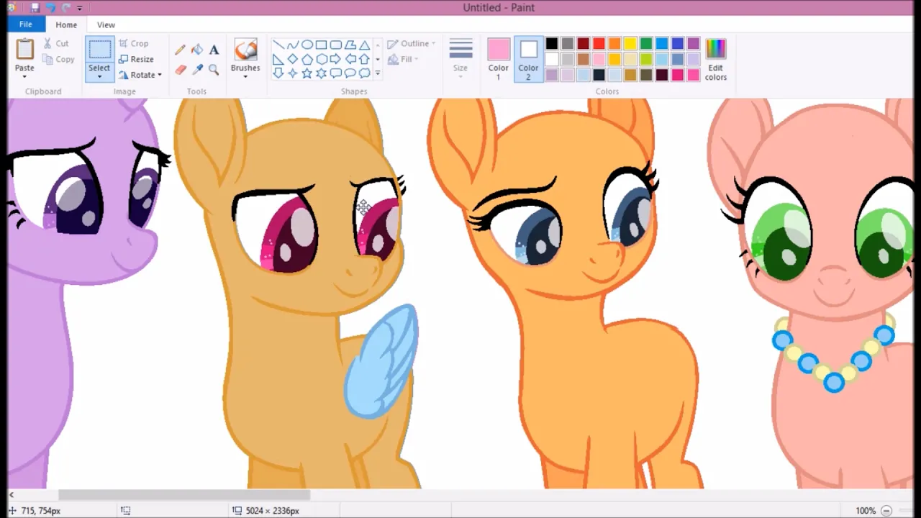Image resolution: width=921 pixels, height=518 pixels.
Task: Select the Fill with color bucket tool
Action: coord(197,50)
